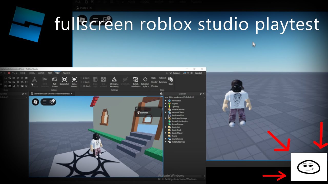This screenshot has width=328, height=184.
Task: Toggle the Summary stats
Action: coord(163,82)
